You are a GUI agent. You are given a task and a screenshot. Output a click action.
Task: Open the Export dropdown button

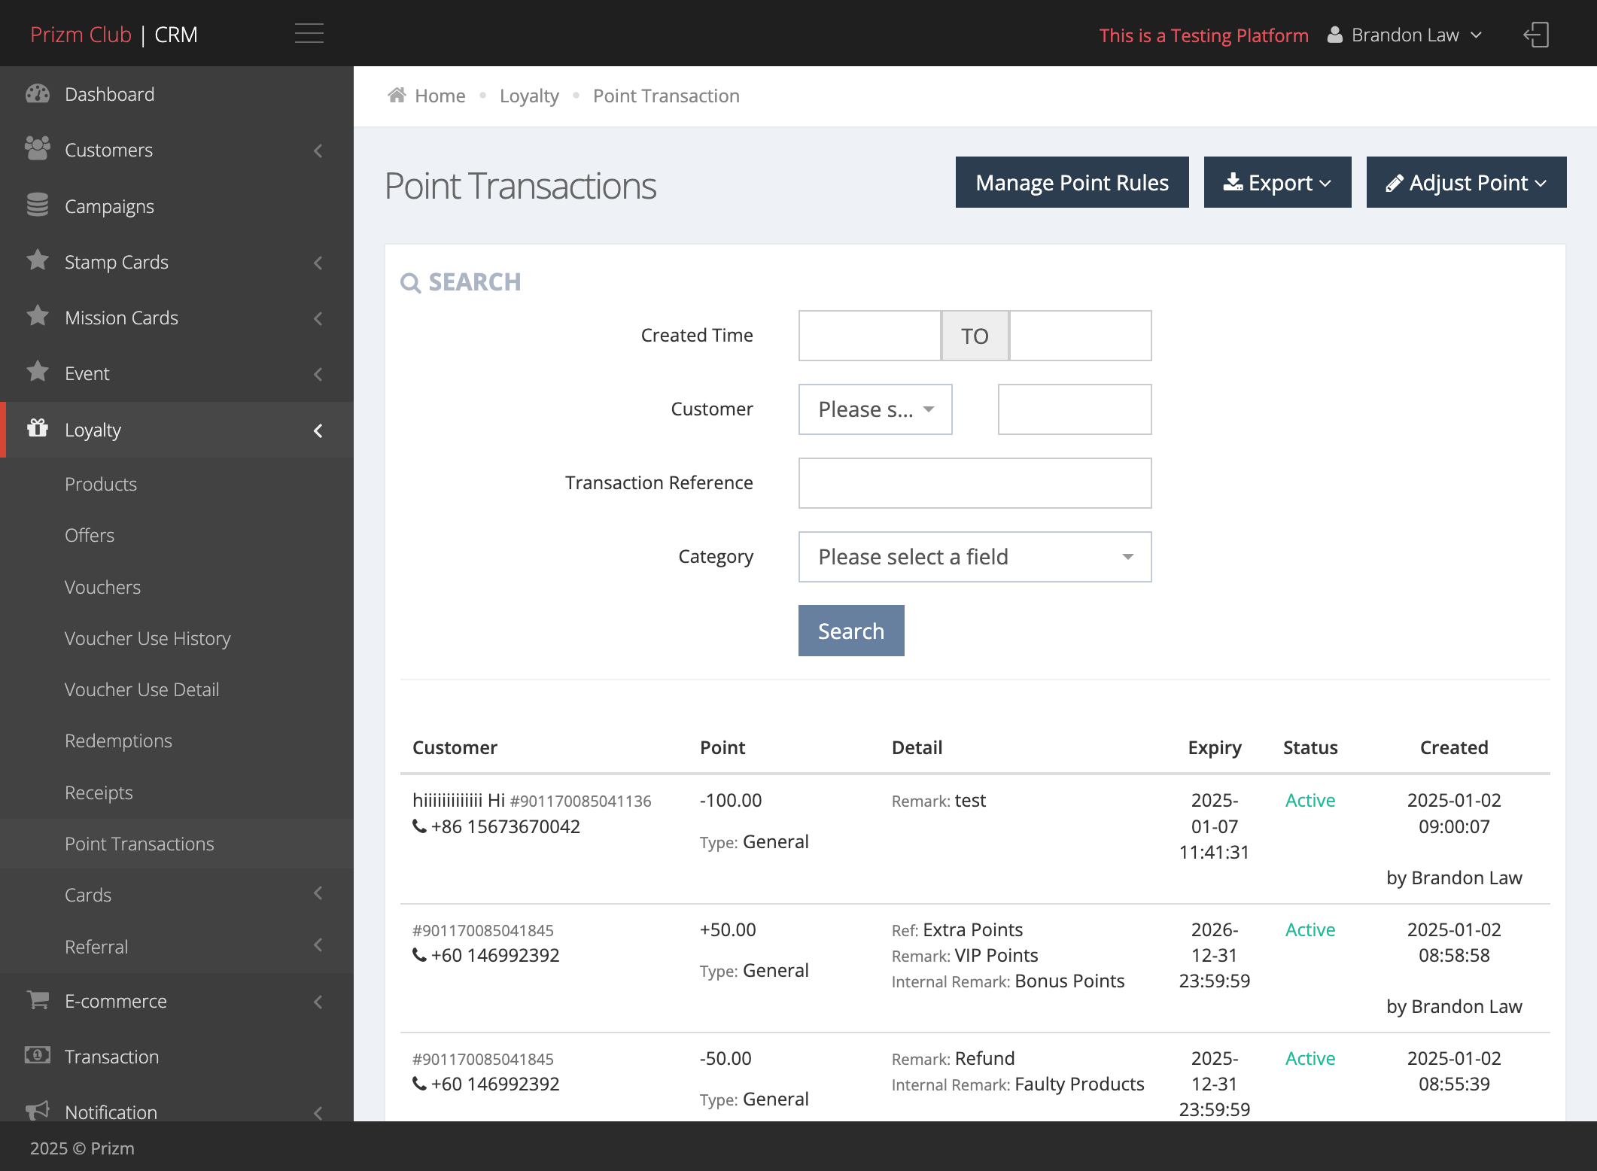click(1277, 182)
